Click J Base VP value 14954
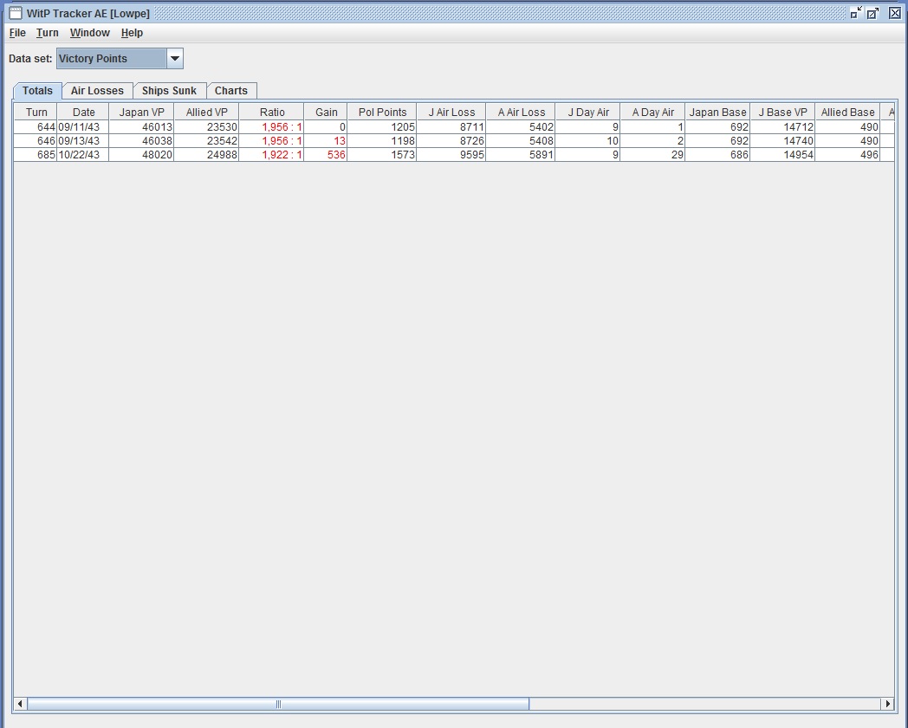908x728 pixels. click(782, 154)
